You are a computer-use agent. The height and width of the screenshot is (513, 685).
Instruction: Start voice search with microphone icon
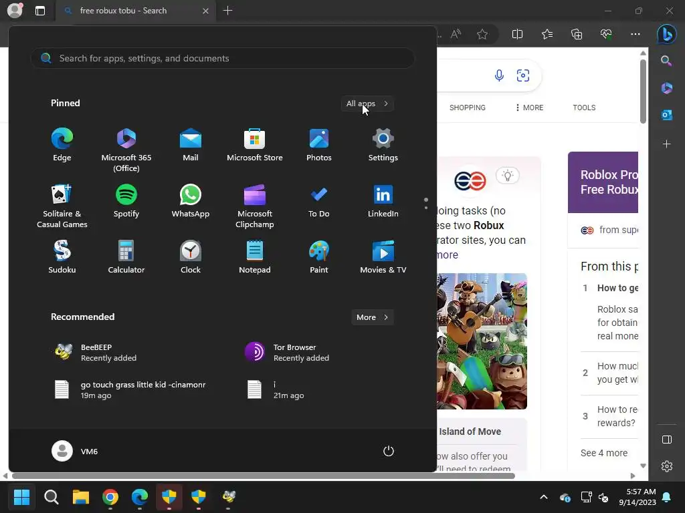click(x=499, y=75)
